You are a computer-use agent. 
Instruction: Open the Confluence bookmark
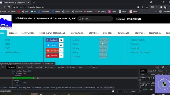point(44,12)
